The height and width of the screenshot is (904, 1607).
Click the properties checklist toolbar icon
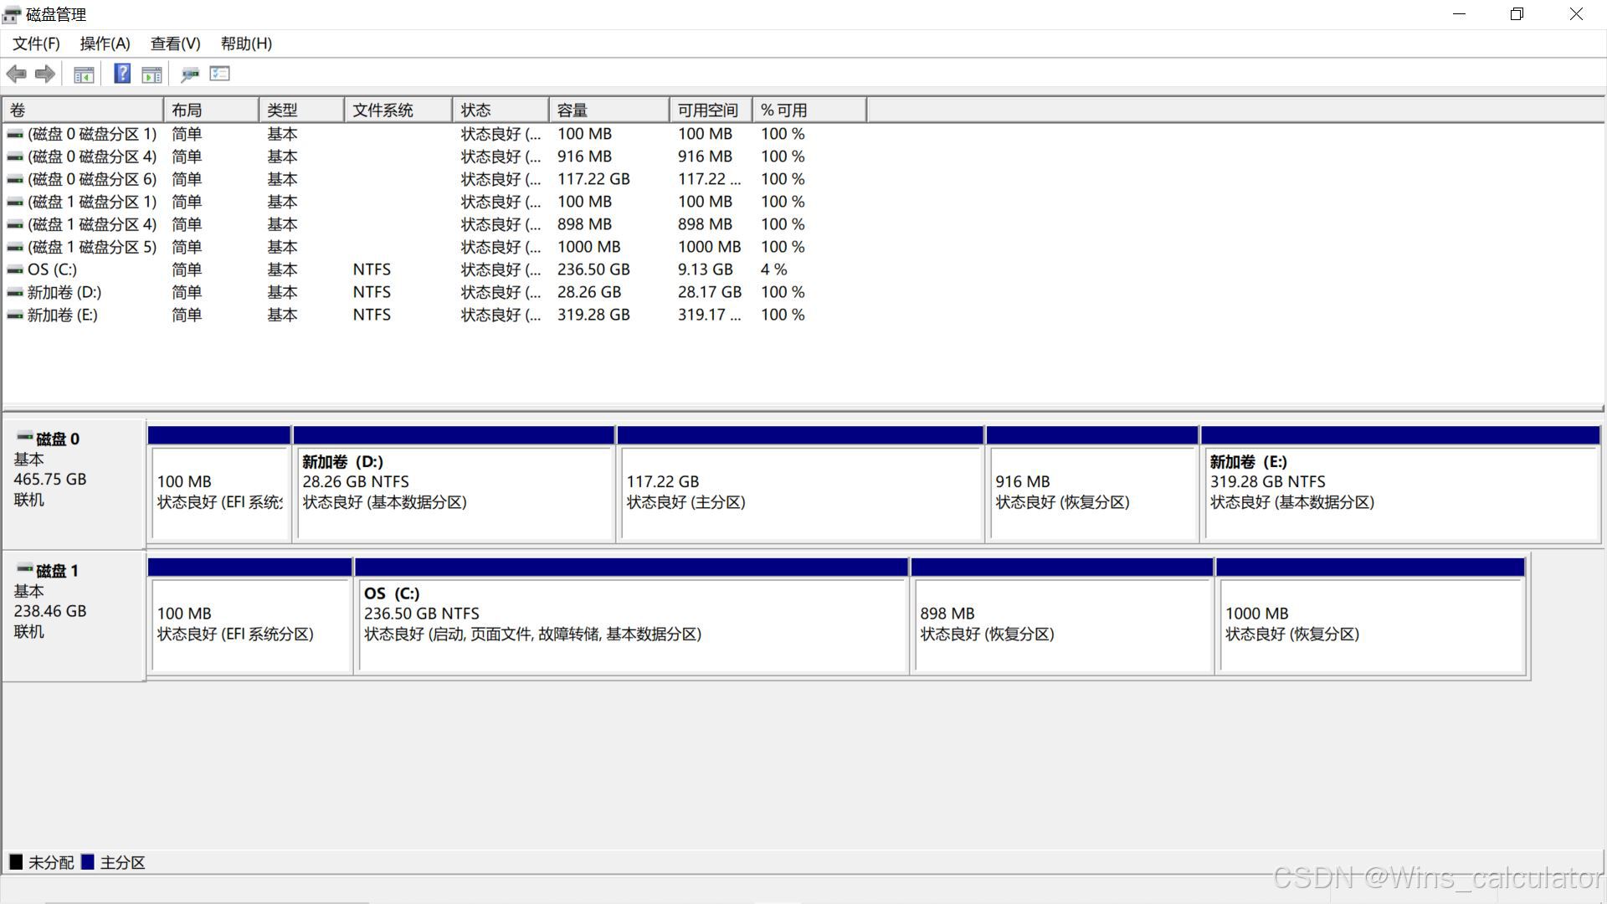coord(219,74)
